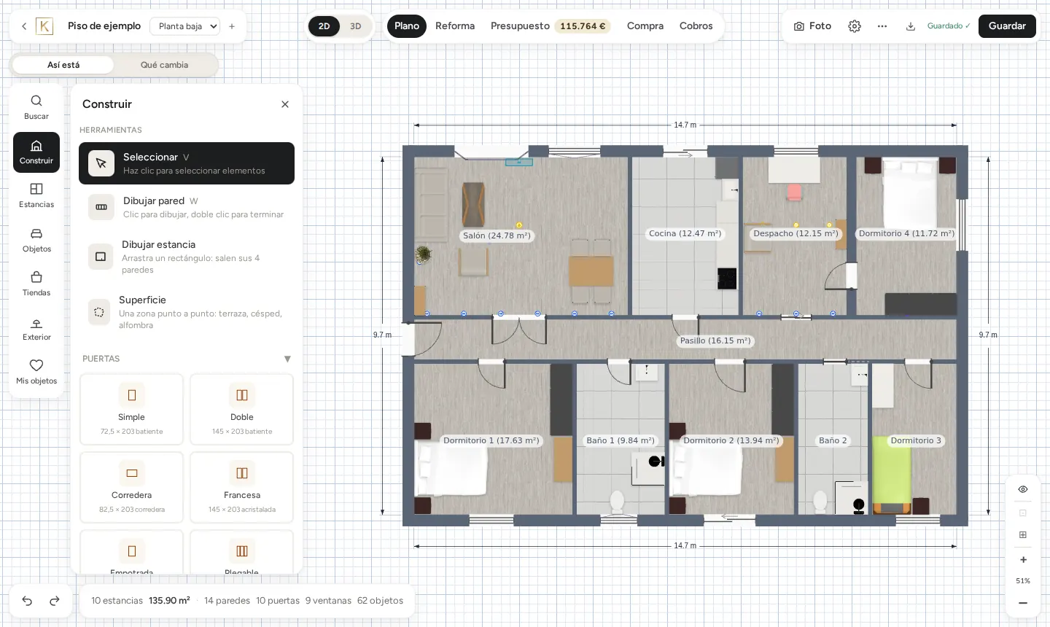The height and width of the screenshot is (627, 1050).
Task: Pick the Simple door thumbnail
Action: (x=131, y=409)
